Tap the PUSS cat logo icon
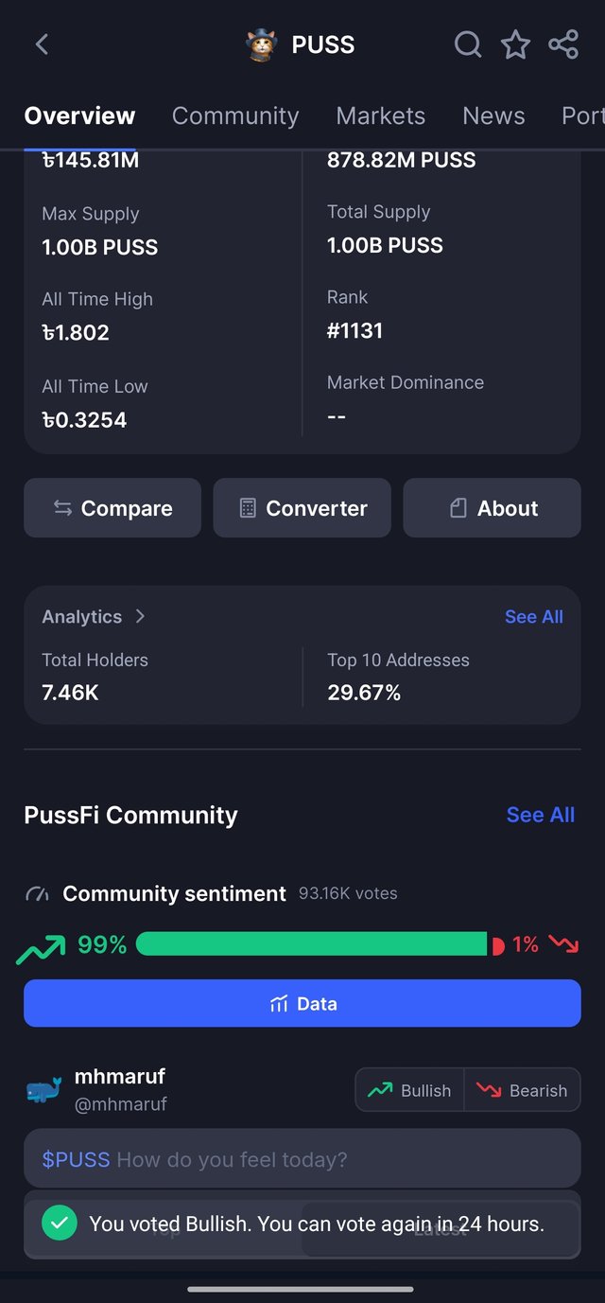This screenshot has height=1303, width=605. 261,44
